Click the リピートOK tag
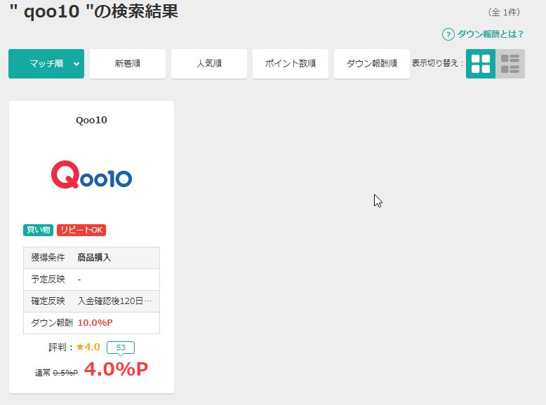This screenshot has width=546, height=405. 81,230
